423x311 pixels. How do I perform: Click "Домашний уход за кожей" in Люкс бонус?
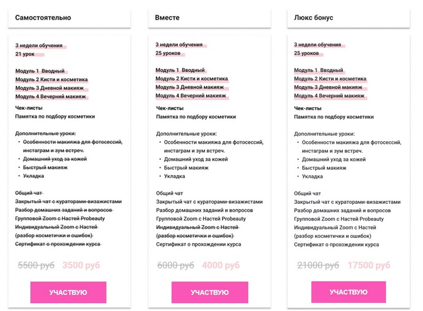coord(334,159)
